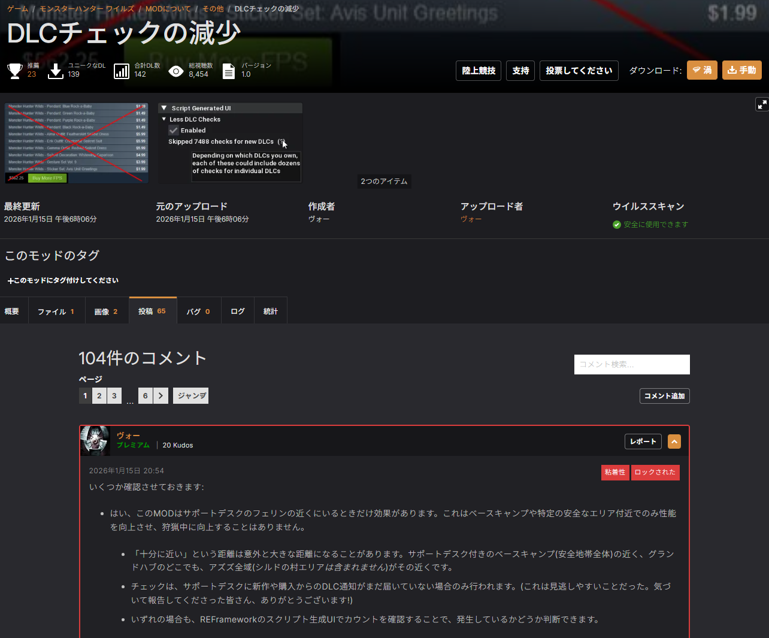Collapse the pinned comment with the orange chevron
This screenshot has width=769, height=638.
(674, 442)
